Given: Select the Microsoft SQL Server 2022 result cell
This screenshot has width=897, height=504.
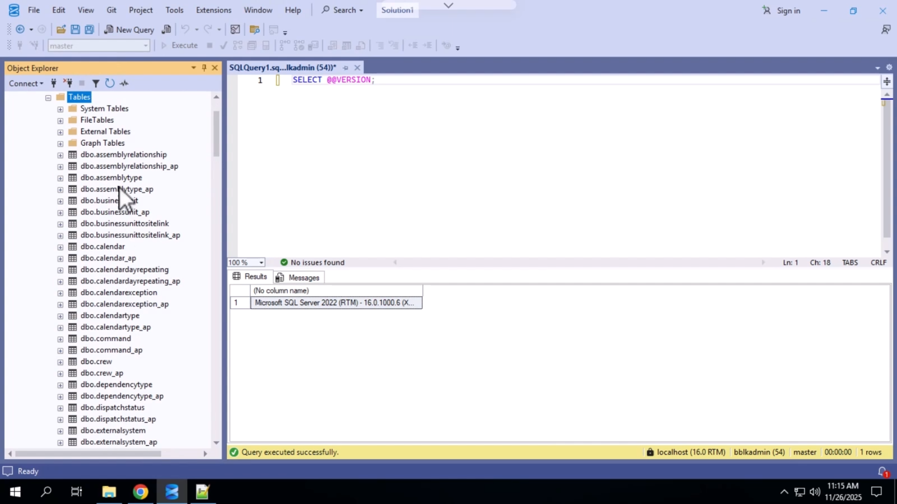Looking at the screenshot, I should click(x=336, y=303).
